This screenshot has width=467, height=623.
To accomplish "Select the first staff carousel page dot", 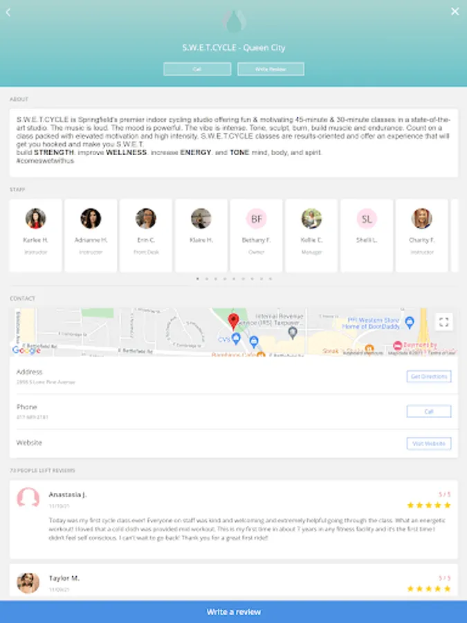I will coord(197,279).
